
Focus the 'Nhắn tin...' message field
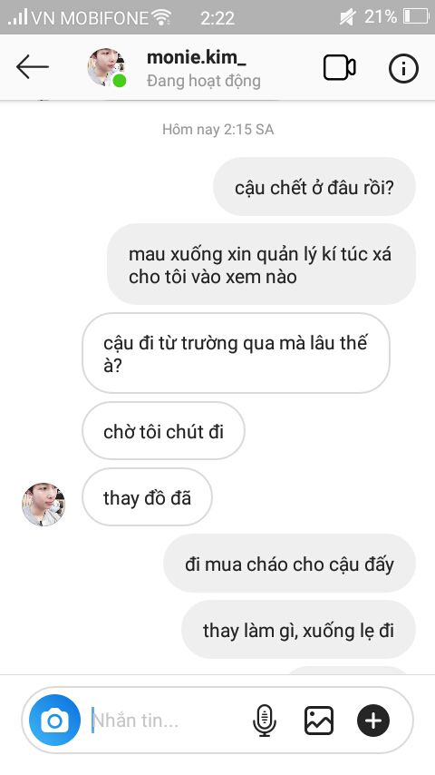click(168, 721)
